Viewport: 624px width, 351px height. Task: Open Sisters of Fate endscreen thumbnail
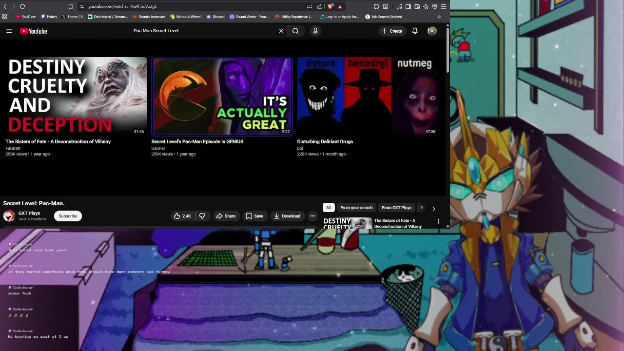[76, 96]
